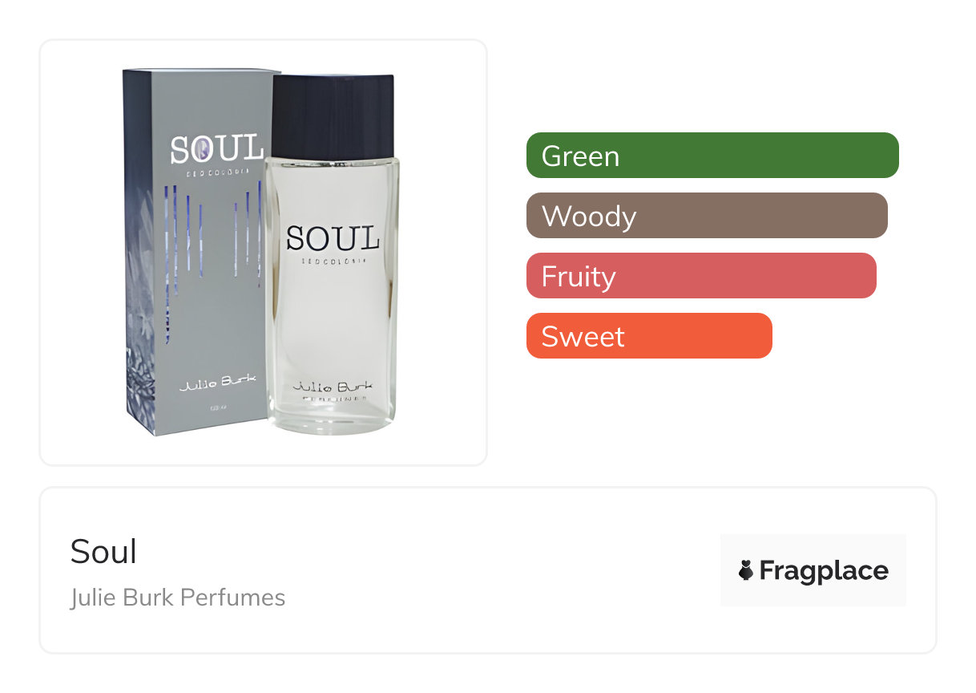The width and height of the screenshot is (976, 693).
Task: Click the small Perfumes text on the bottle
Action: click(332, 398)
